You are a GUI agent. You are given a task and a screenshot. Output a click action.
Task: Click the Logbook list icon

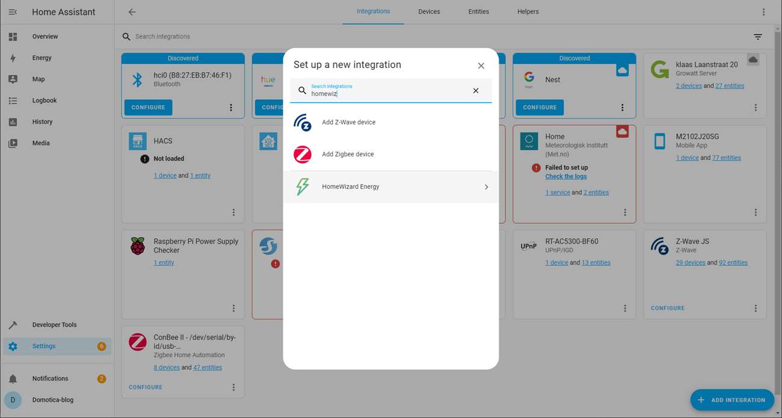tap(13, 100)
